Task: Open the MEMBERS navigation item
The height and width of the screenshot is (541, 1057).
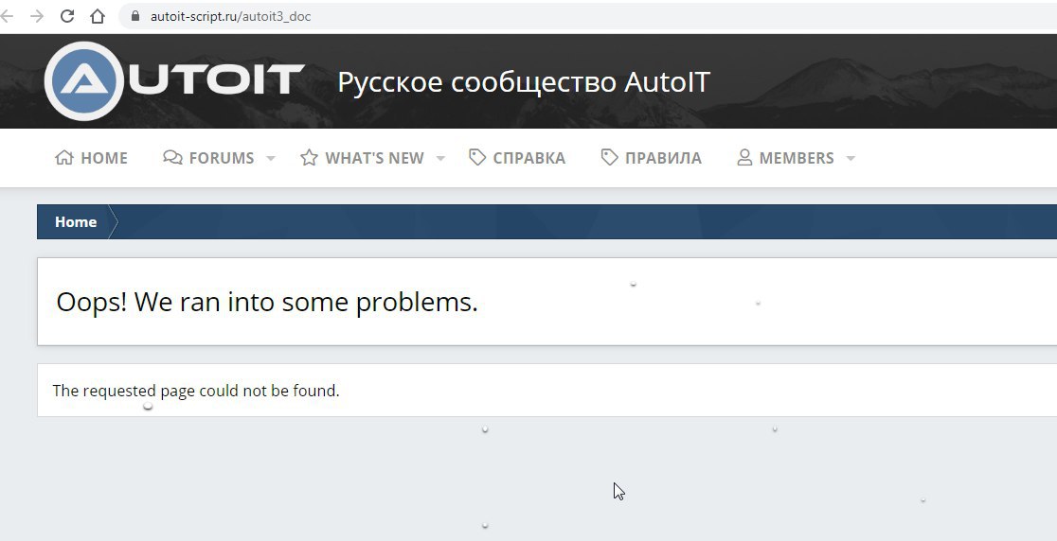Action: tap(797, 158)
